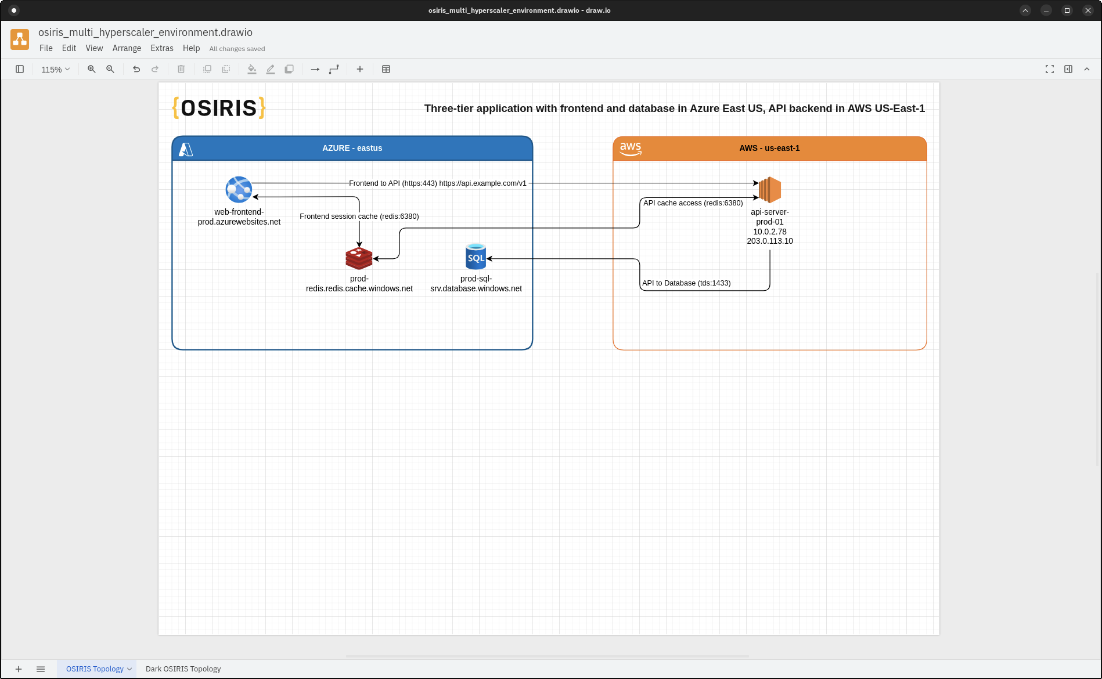The height and width of the screenshot is (679, 1102).
Task: Open the OSIRIS Topology page menu chevron
Action: coord(129,669)
